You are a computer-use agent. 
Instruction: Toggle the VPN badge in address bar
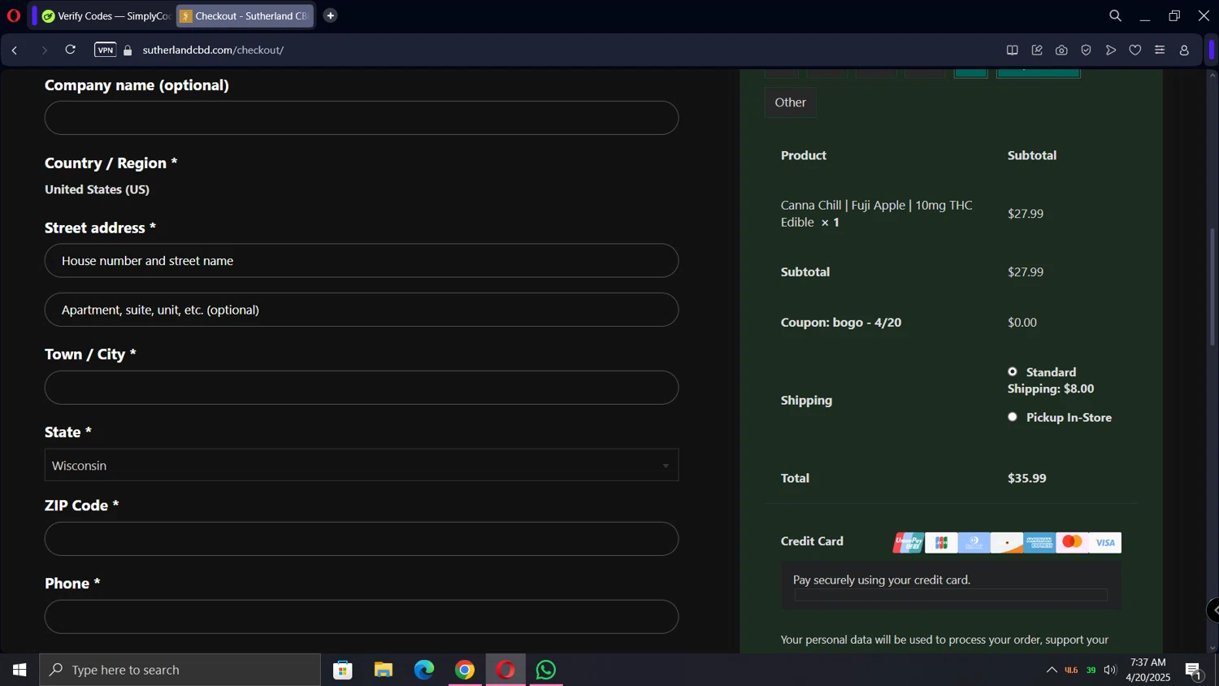106,50
